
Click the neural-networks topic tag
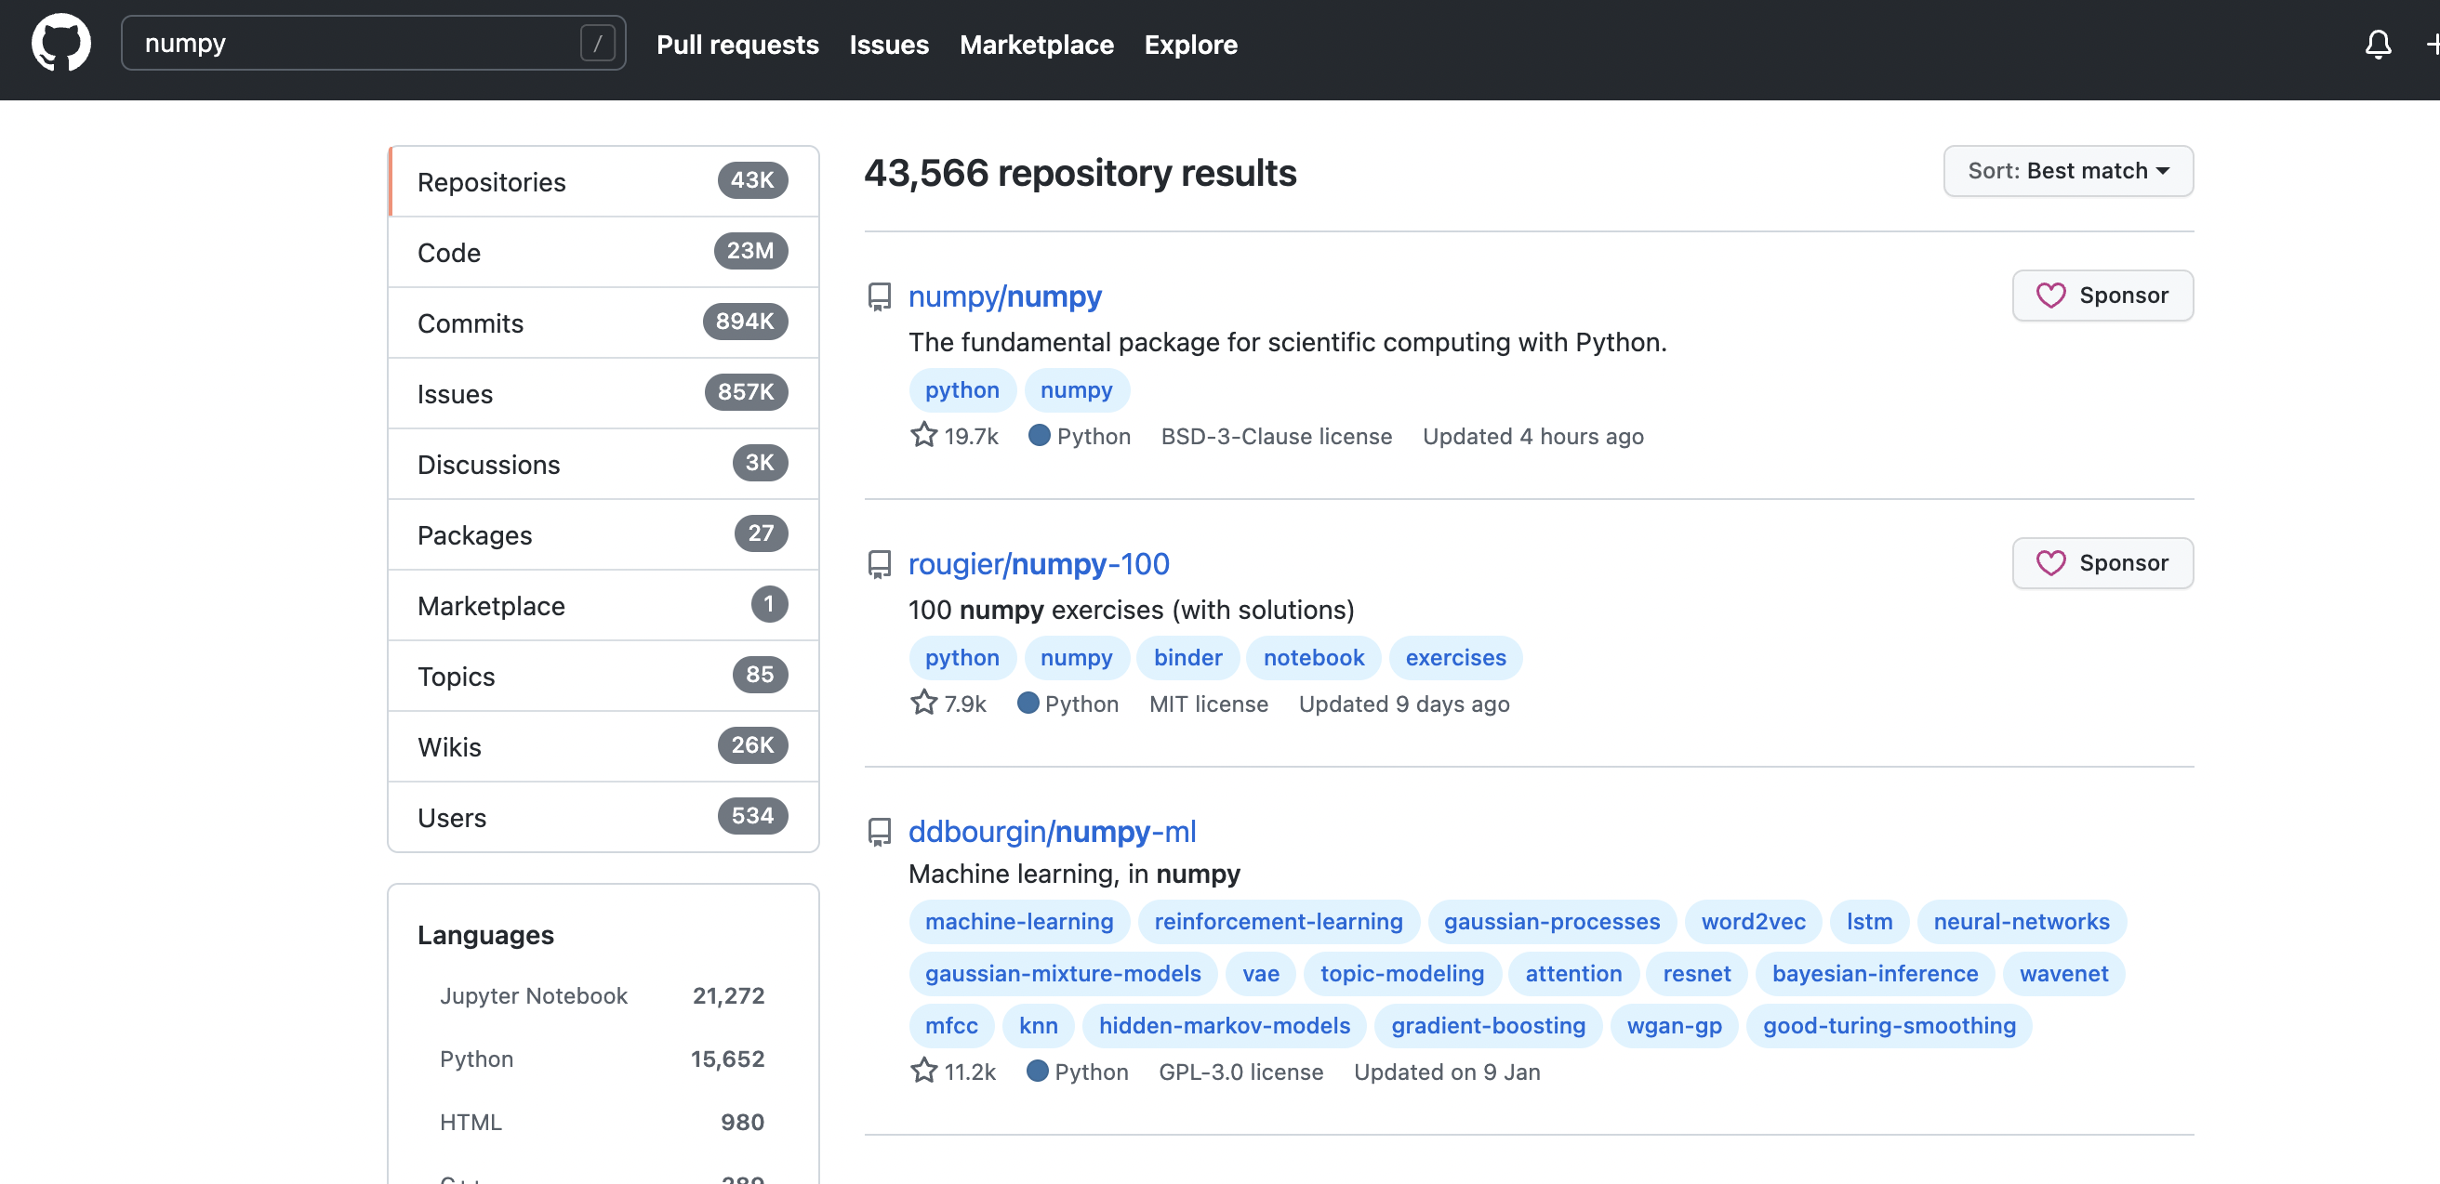[x=2022, y=922]
